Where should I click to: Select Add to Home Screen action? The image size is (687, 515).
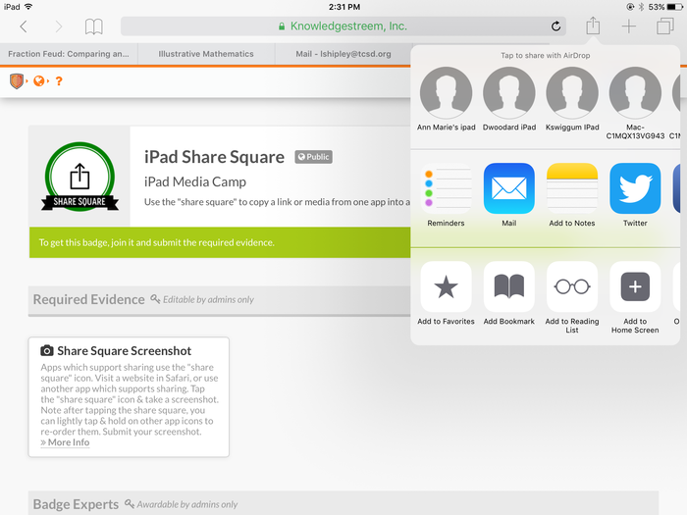pos(635,286)
